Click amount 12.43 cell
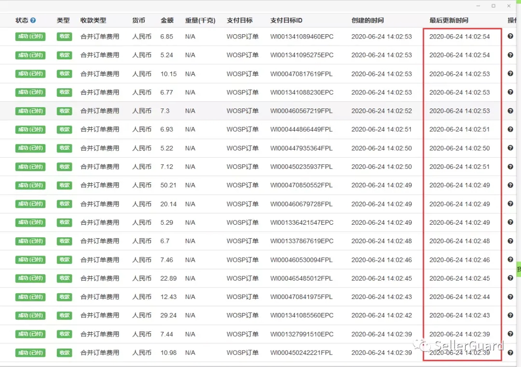This screenshot has width=521, height=367. (168, 297)
